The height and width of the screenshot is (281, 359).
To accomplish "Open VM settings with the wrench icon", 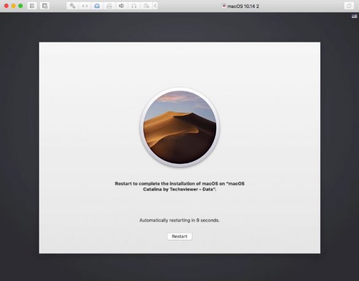I will (72, 6).
